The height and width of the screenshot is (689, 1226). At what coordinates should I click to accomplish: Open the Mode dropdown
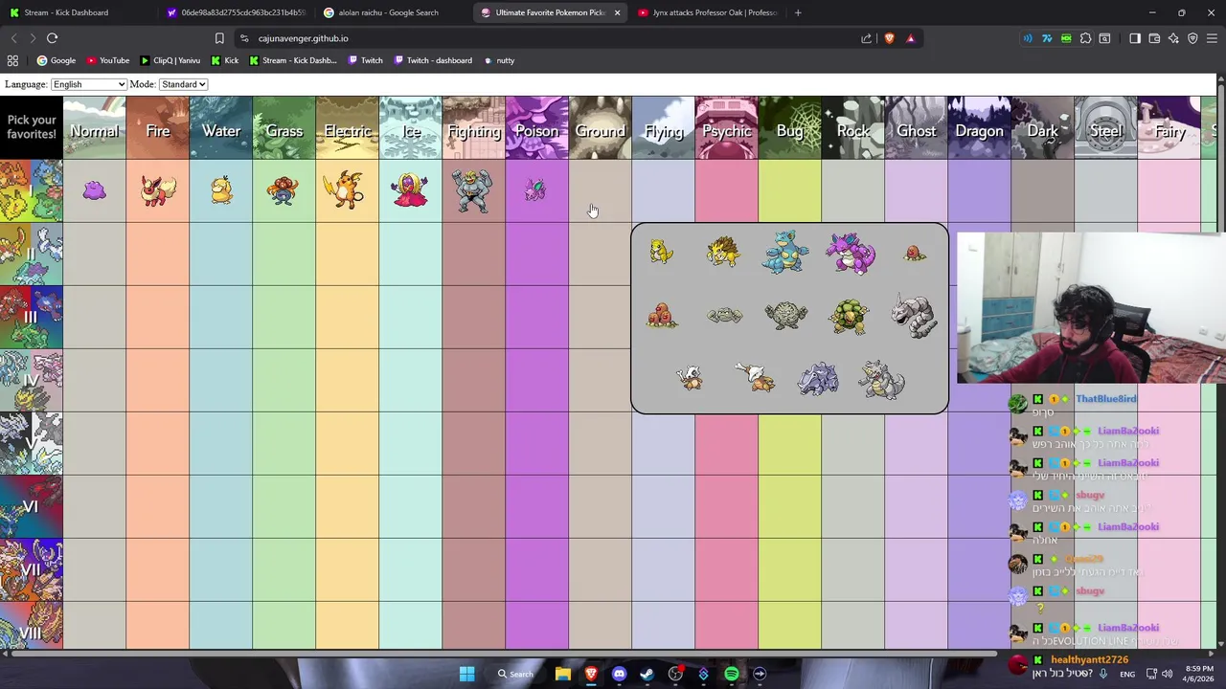pos(183,84)
